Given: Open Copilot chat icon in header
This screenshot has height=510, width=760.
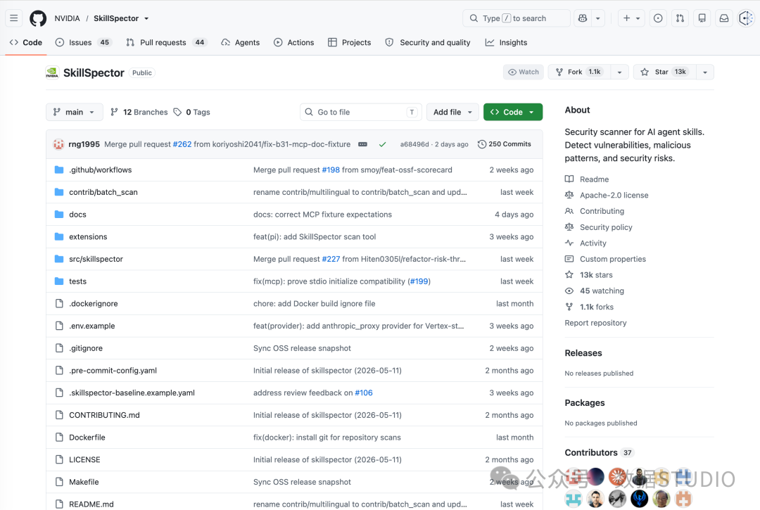Looking at the screenshot, I should pyautogui.click(x=583, y=18).
